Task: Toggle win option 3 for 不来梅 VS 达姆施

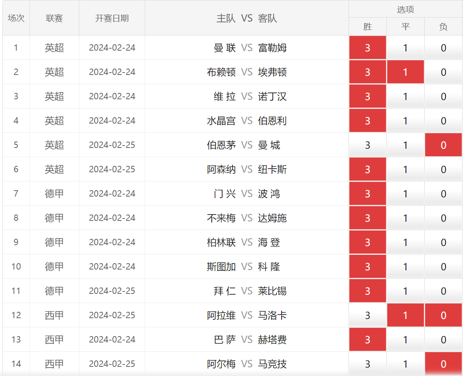Action: [368, 218]
